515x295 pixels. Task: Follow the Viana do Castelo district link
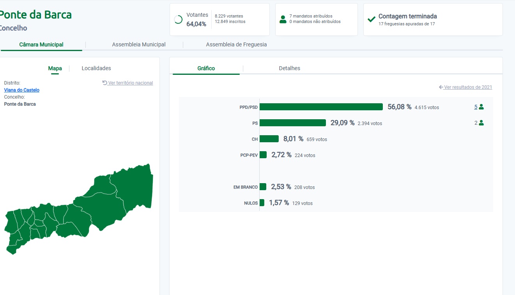[22, 90]
